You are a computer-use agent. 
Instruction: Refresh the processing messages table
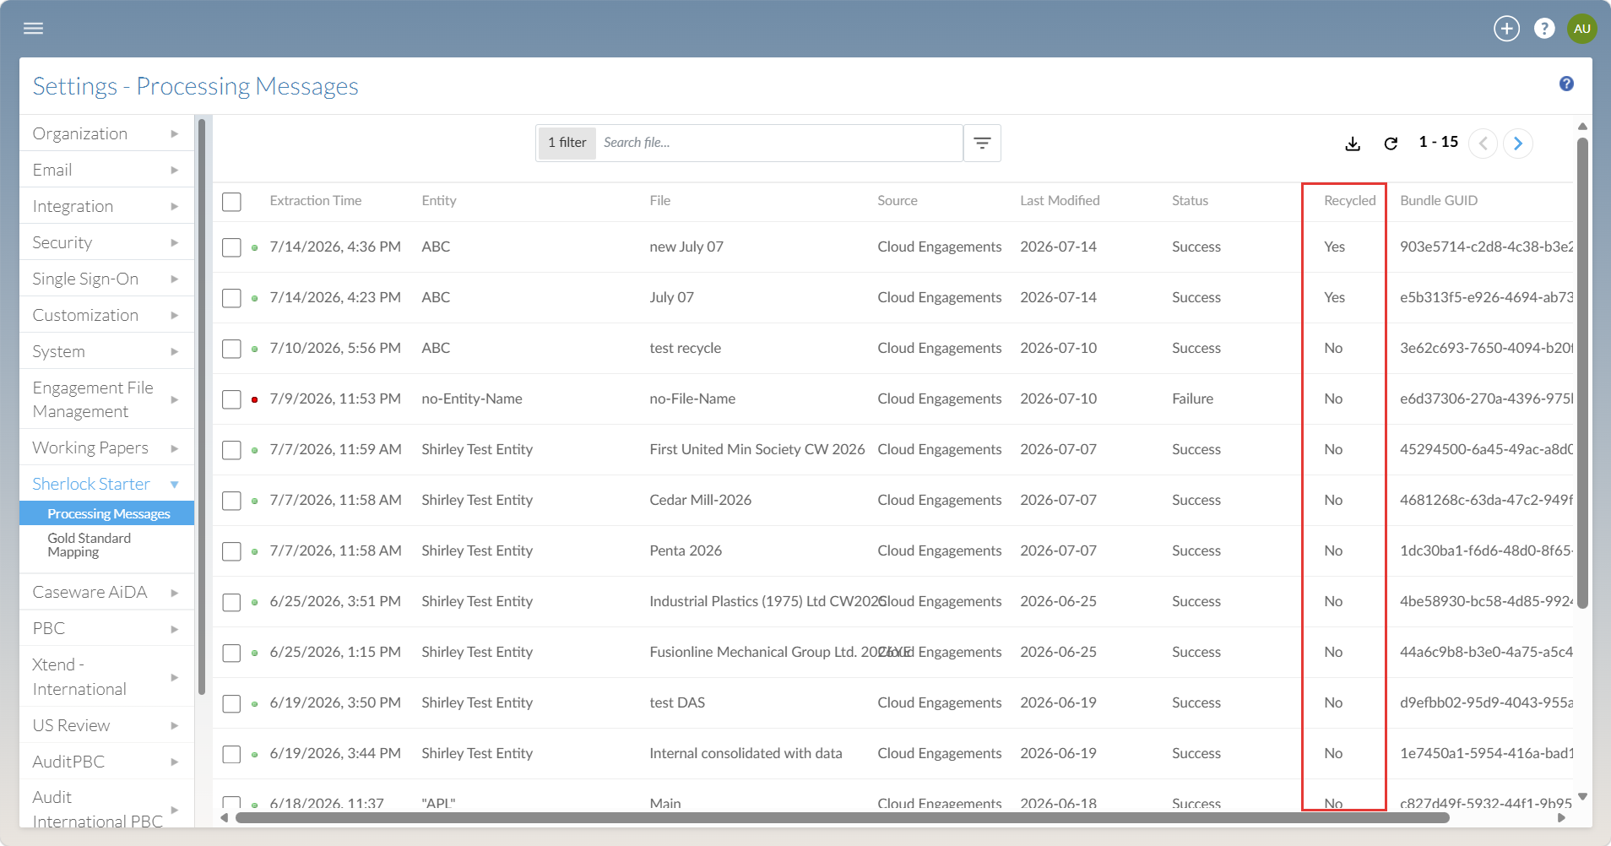click(1391, 144)
